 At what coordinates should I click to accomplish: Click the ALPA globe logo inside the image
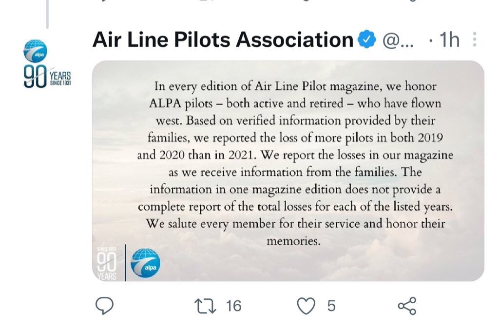tap(145, 263)
